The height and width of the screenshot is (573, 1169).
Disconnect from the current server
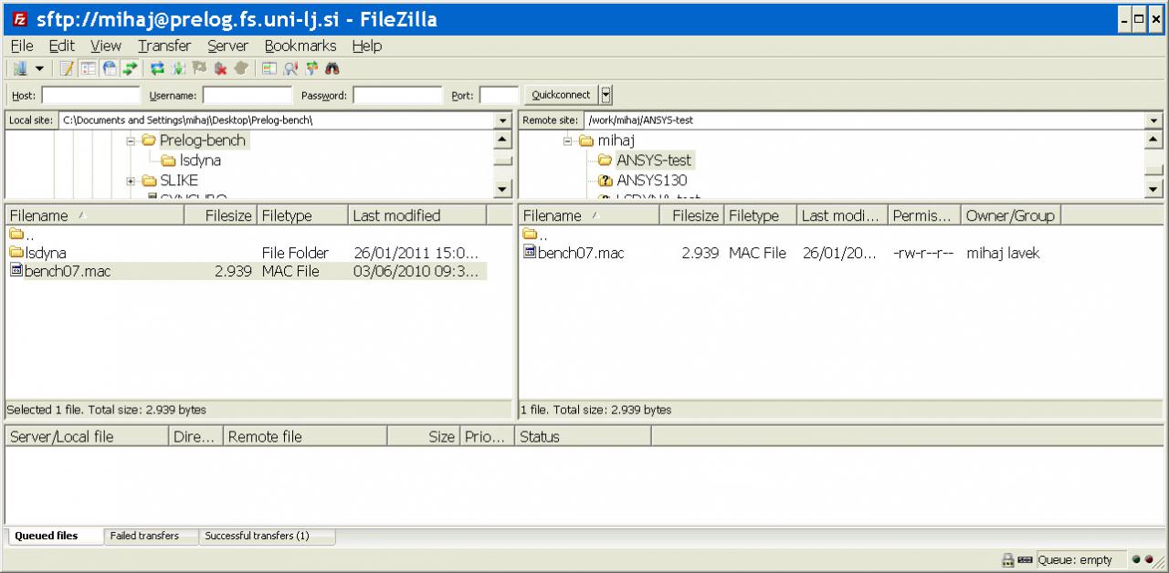point(220,68)
